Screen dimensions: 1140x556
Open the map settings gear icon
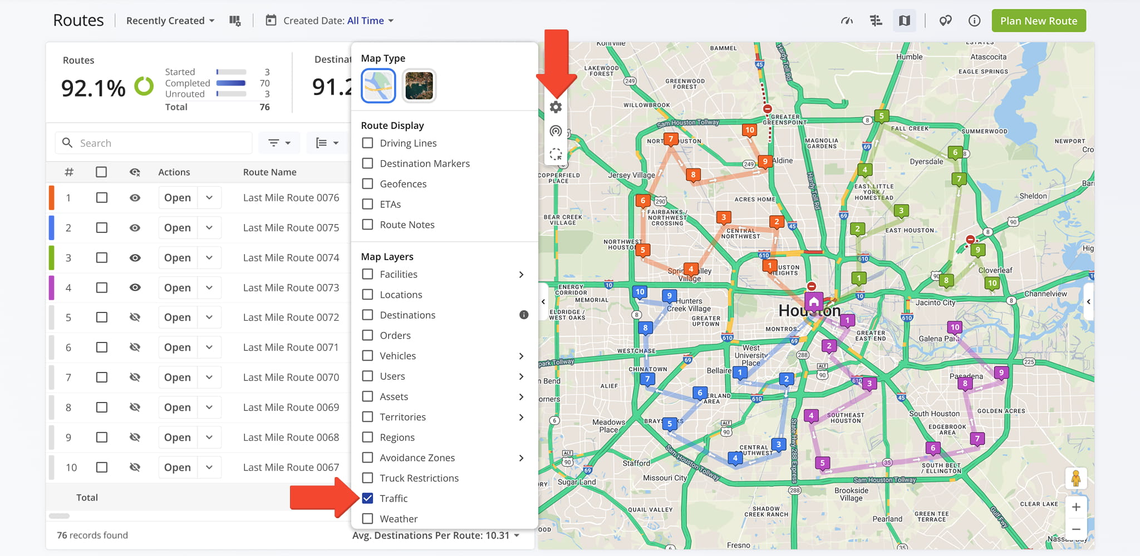click(x=556, y=107)
